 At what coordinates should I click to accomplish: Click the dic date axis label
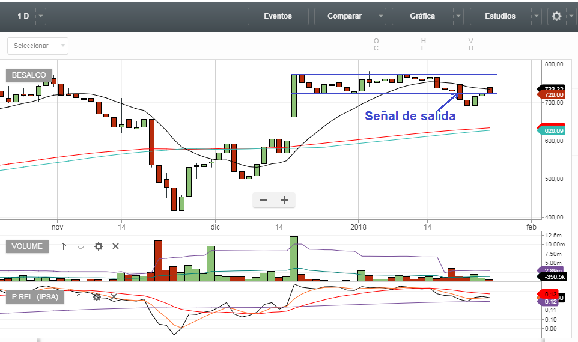215,227
